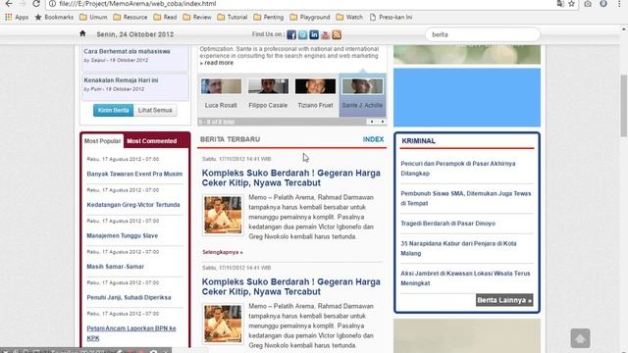Open Manajemen Tunggu Slave link
Viewport: 628px width, 353px height.
122,235
